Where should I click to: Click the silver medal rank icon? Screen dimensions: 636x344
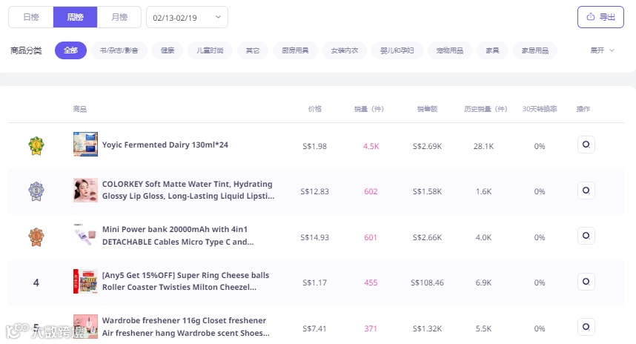point(36,191)
